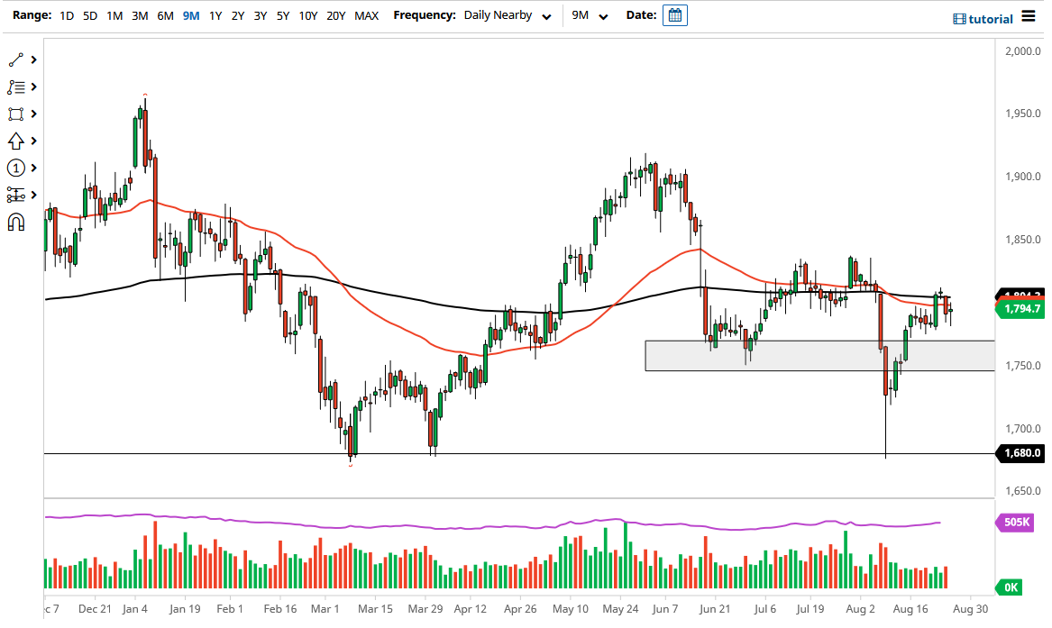Set range to 6M
The height and width of the screenshot is (628, 1052).
pos(165,15)
